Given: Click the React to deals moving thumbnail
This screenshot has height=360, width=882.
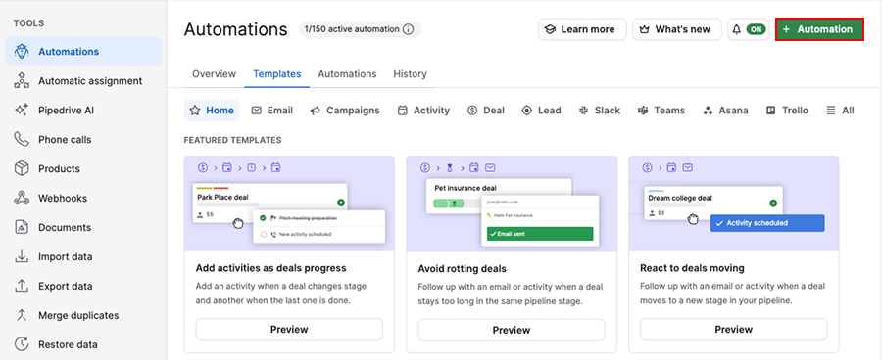Looking at the screenshot, I should (x=733, y=203).
